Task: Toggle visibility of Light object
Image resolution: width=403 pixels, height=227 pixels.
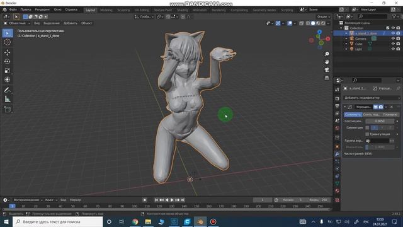Action: click(393, 49)
